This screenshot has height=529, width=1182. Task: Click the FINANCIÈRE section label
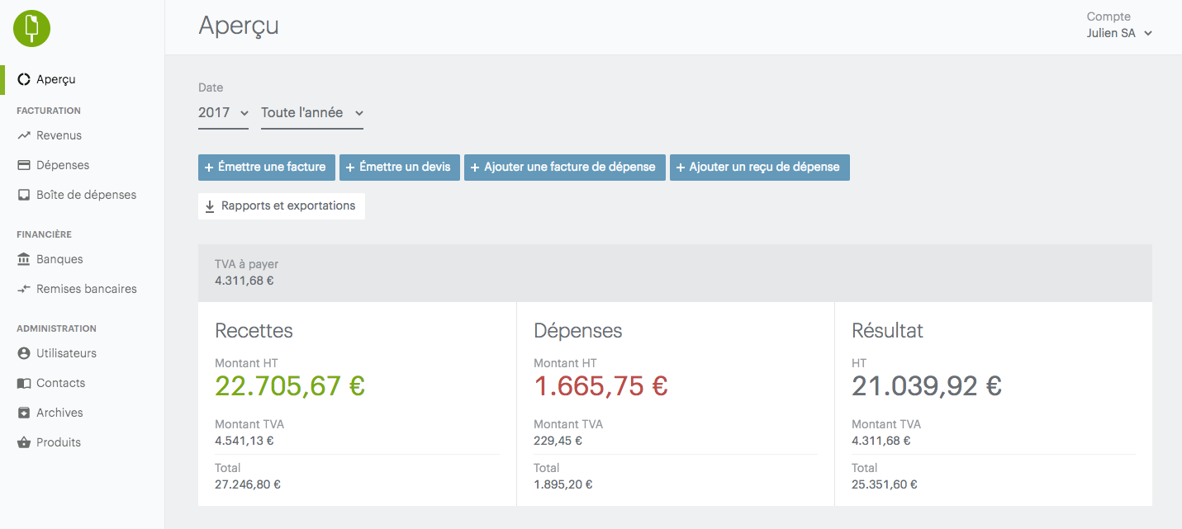pyautogui.click(x=44, y=234)
